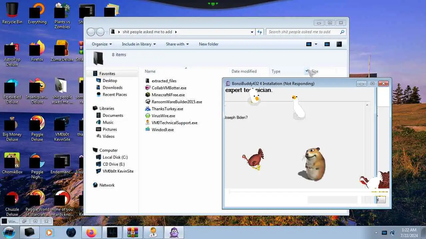Viewport: 426px width, 239px height.
Task: Select the Peggle Deluxe desktop icon
Action: (x=37, y=128)
